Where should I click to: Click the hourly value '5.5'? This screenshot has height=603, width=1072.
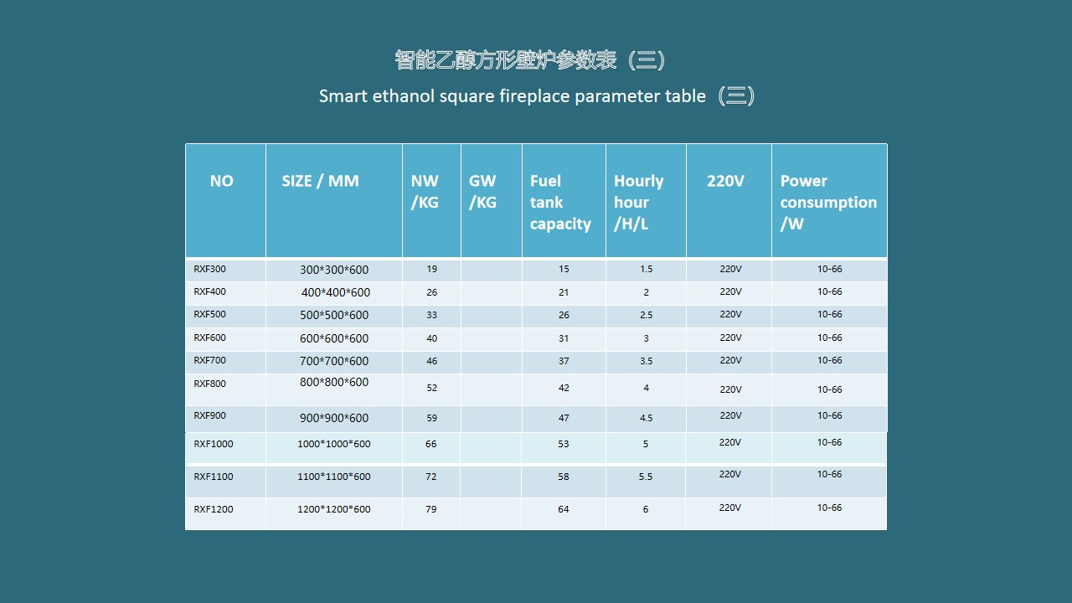coord(646,477)
